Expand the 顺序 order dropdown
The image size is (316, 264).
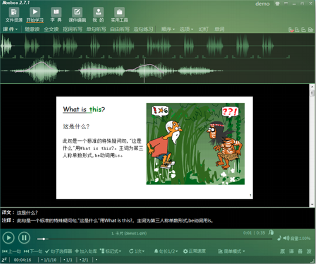click(168, 29)
